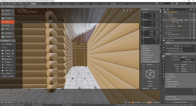This screenshot has height=106, width=196.
Task: Open the View Layer properties tab icon
Action: (163, 53)
